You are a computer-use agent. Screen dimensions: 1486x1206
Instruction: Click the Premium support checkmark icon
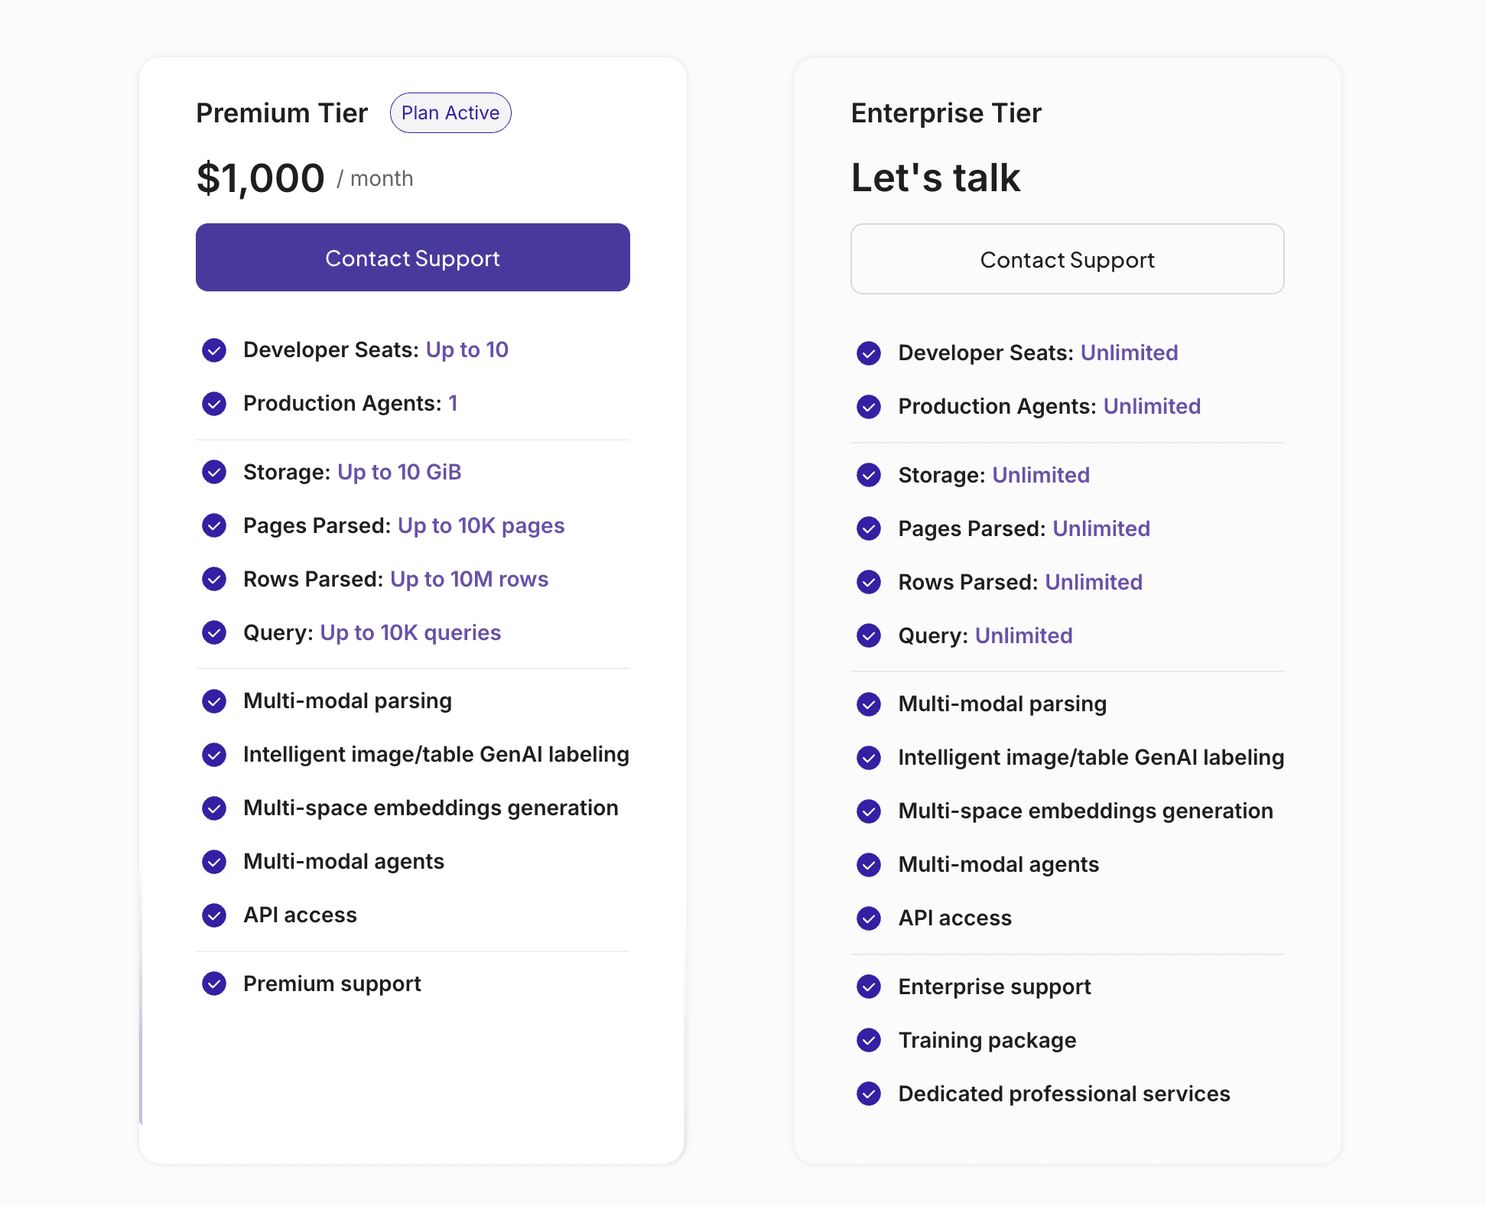tap(214, 984)
